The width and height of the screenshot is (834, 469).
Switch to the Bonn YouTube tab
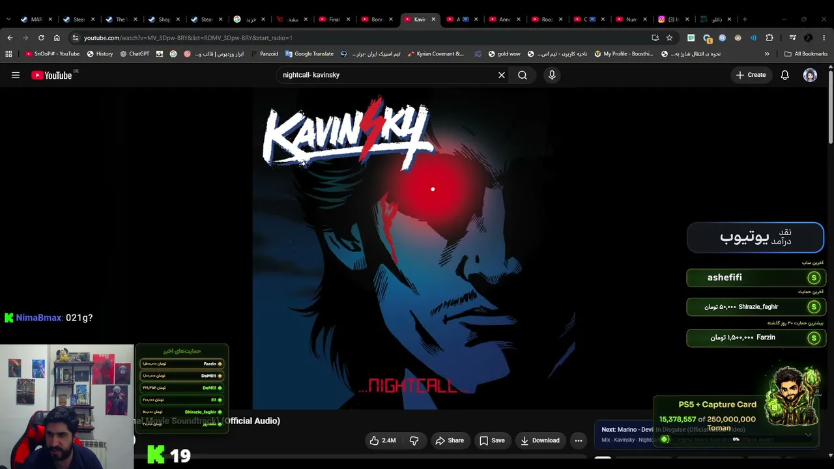click(x=377, y=20)
